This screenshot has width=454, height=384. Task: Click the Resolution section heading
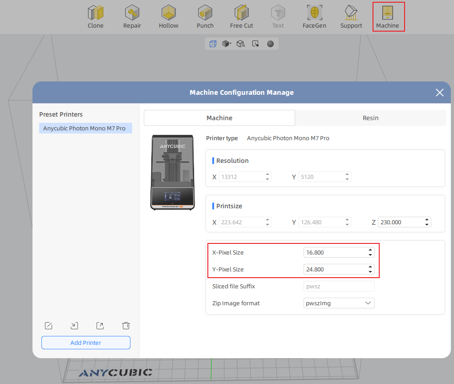(232, 161)
